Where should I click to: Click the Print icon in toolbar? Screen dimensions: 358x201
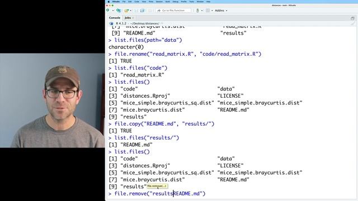click(150, 11)
